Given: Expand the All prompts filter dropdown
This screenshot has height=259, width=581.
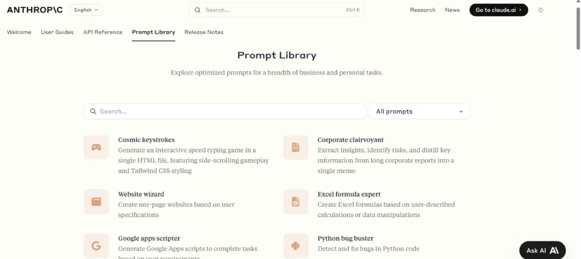Looking at the screenshot, I should (419, 111).
